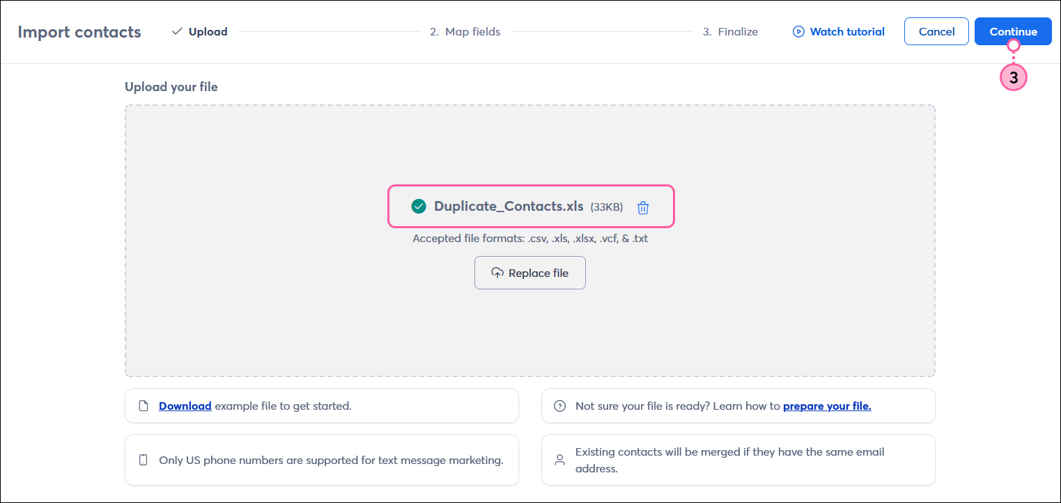Viewport: 1061px width, 503px height.
Task: Click the play icon next to Watch tutorial
Action: (x=797, y=31)
